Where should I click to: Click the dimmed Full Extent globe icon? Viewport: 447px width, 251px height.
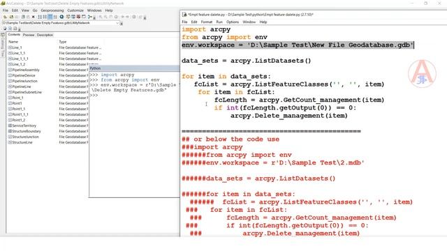coord(116,17)
